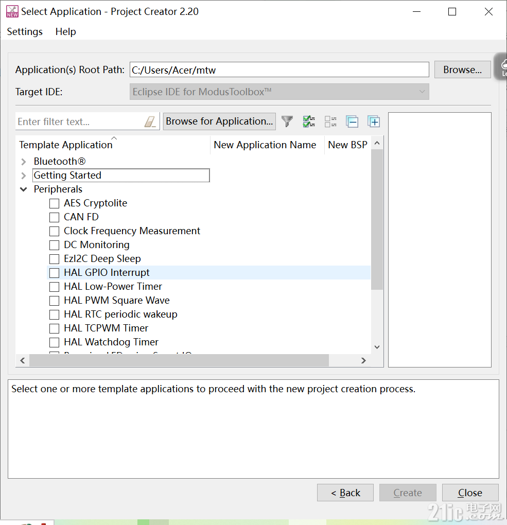Viewport: 507px width, 525px height.
Task: Clear filter text with eraser icon
Action: point(150,121)
